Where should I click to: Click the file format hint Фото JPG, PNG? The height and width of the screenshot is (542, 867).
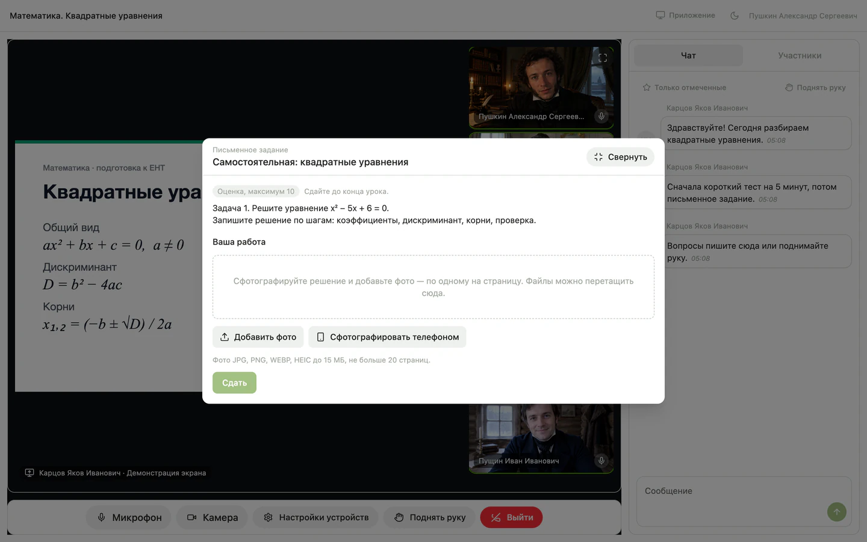click(322, 360)
